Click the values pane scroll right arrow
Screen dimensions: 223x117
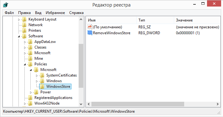pos(218,104)
